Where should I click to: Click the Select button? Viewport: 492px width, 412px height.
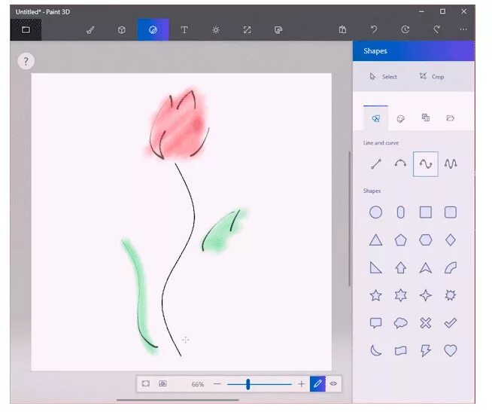click(x=384, y=77)
